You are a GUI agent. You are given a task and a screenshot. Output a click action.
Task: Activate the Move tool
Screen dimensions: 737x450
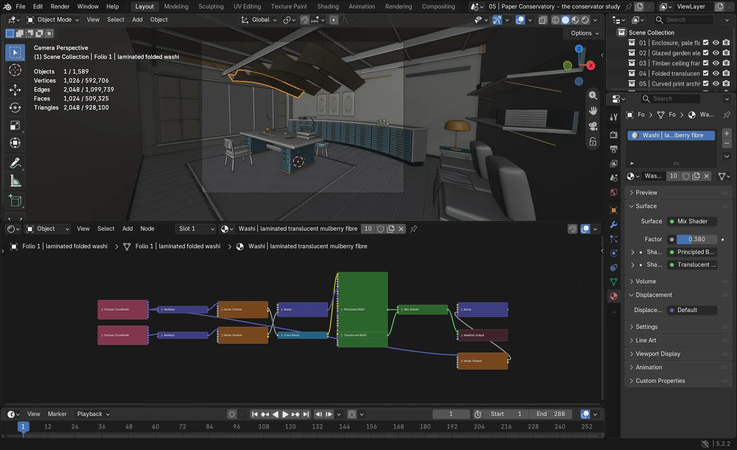coord(15,90)
